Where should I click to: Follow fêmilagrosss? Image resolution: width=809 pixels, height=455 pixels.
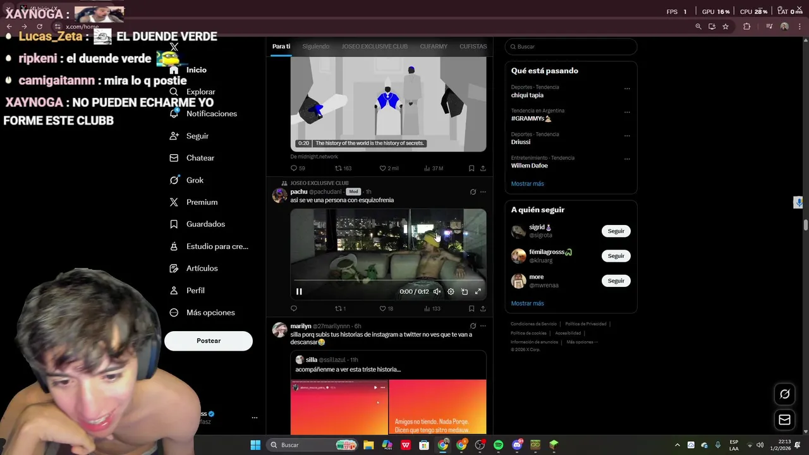click(616, 256)
